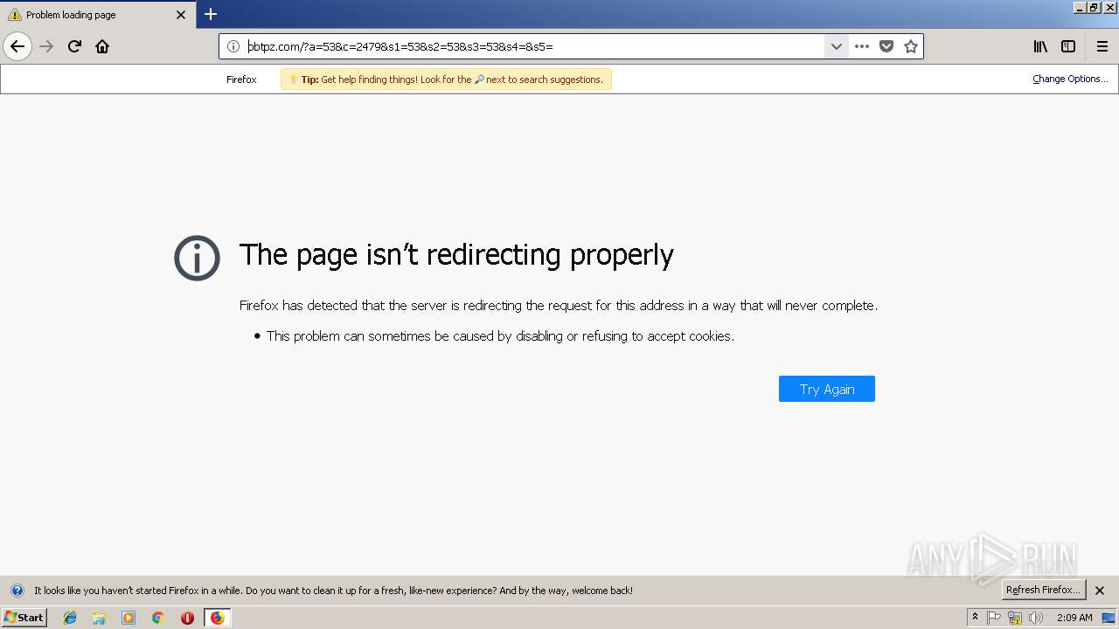This screenshot has height=629, width=1119.
Task: Open Windows Explorer from taskbar
Action: tap(99, 618)
